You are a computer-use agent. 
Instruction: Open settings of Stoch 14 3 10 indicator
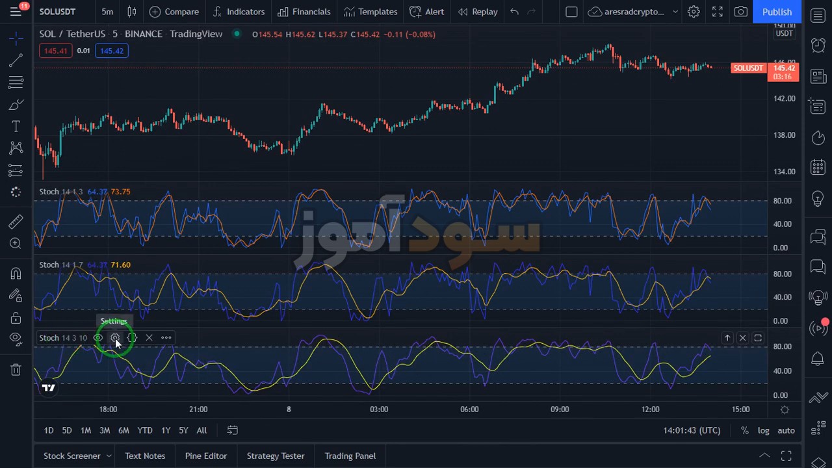115,338
